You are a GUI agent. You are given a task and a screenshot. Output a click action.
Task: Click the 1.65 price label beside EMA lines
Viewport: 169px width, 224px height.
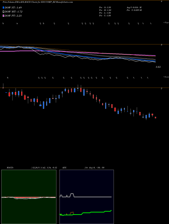pos(158,67)
